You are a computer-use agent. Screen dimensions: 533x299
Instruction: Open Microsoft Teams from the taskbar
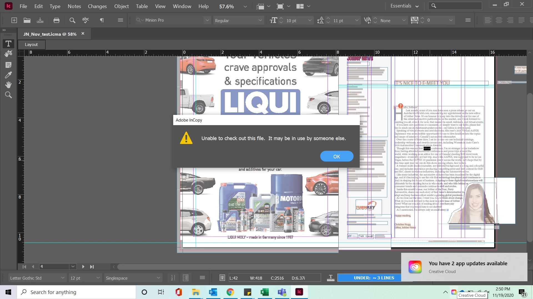[x=282, y=292]
